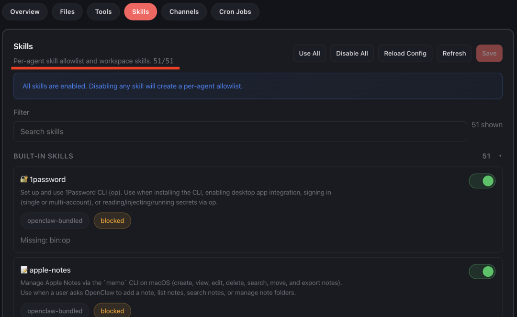Click the blocked badge under 1password
Image resolution: width=517 pixels, height=317 pixels.
[112, 221]
